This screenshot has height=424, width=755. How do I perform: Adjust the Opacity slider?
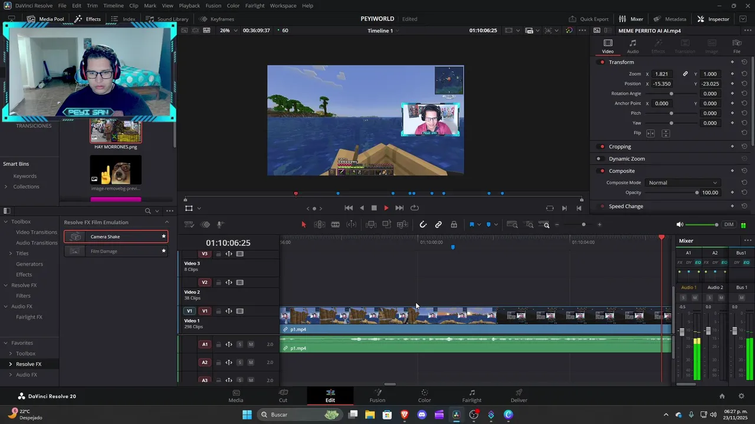[x=697, y=193]
